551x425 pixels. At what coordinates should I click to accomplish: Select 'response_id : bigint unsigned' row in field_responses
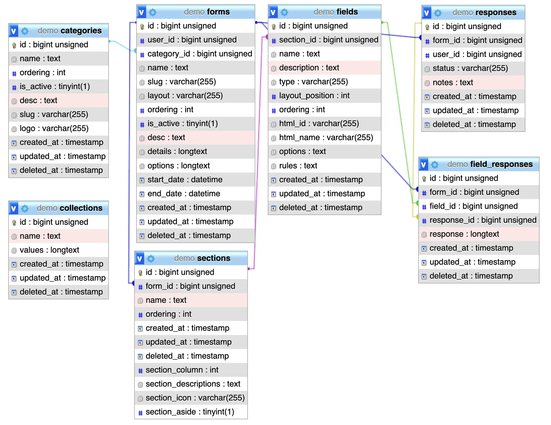click(x=479, y=220)
